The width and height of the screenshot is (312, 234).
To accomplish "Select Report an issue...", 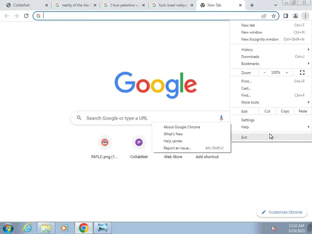I will click(x=191, y=148).
